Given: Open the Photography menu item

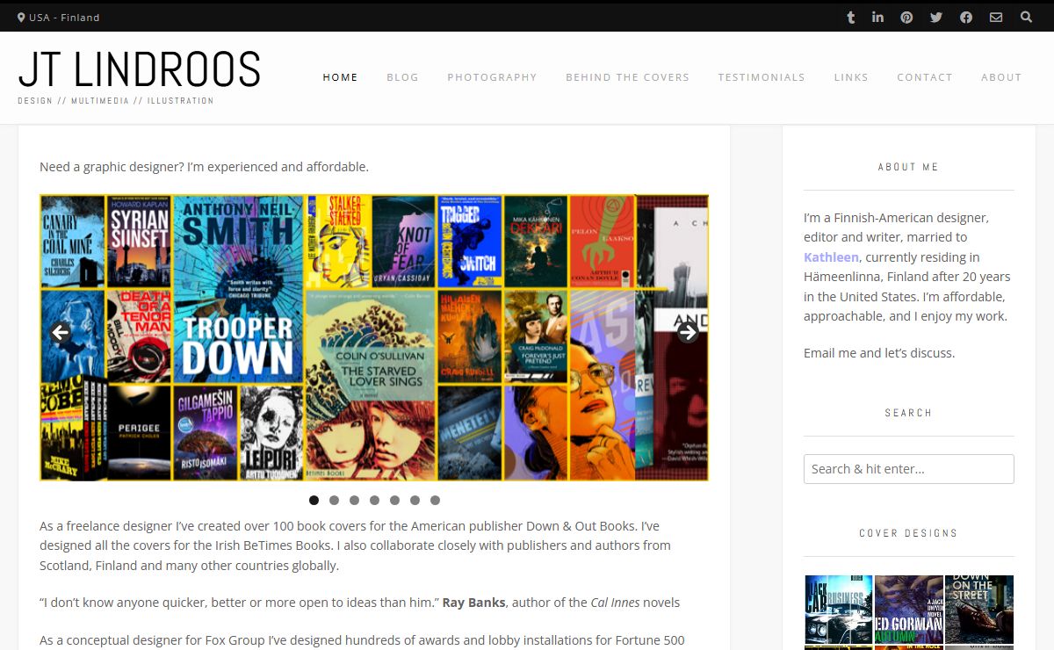Looking at the screenshot, I should (492, 77).
